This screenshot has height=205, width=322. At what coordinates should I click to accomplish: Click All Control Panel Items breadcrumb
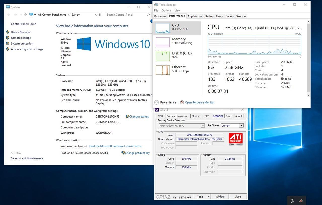point(52,15)
